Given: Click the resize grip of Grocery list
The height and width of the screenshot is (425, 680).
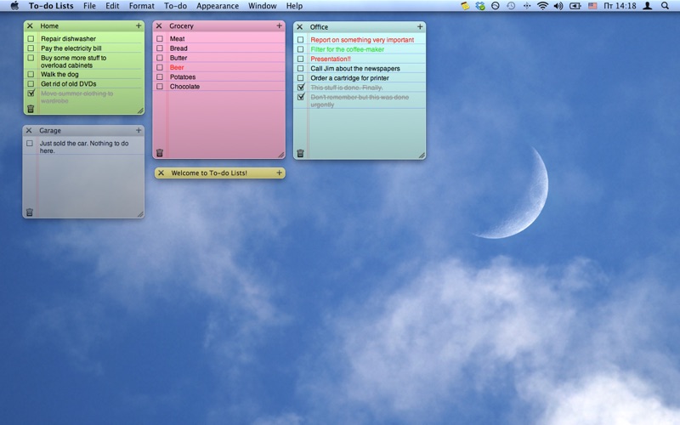Looking at the screenshot, I should click(280, 155).
